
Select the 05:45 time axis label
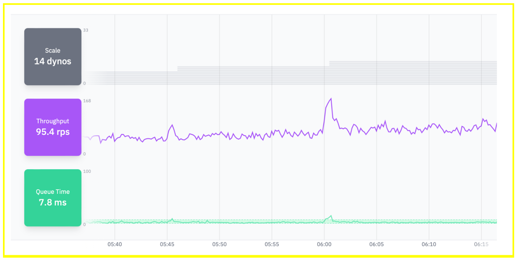pyautogui.click(x=167, y=244)
